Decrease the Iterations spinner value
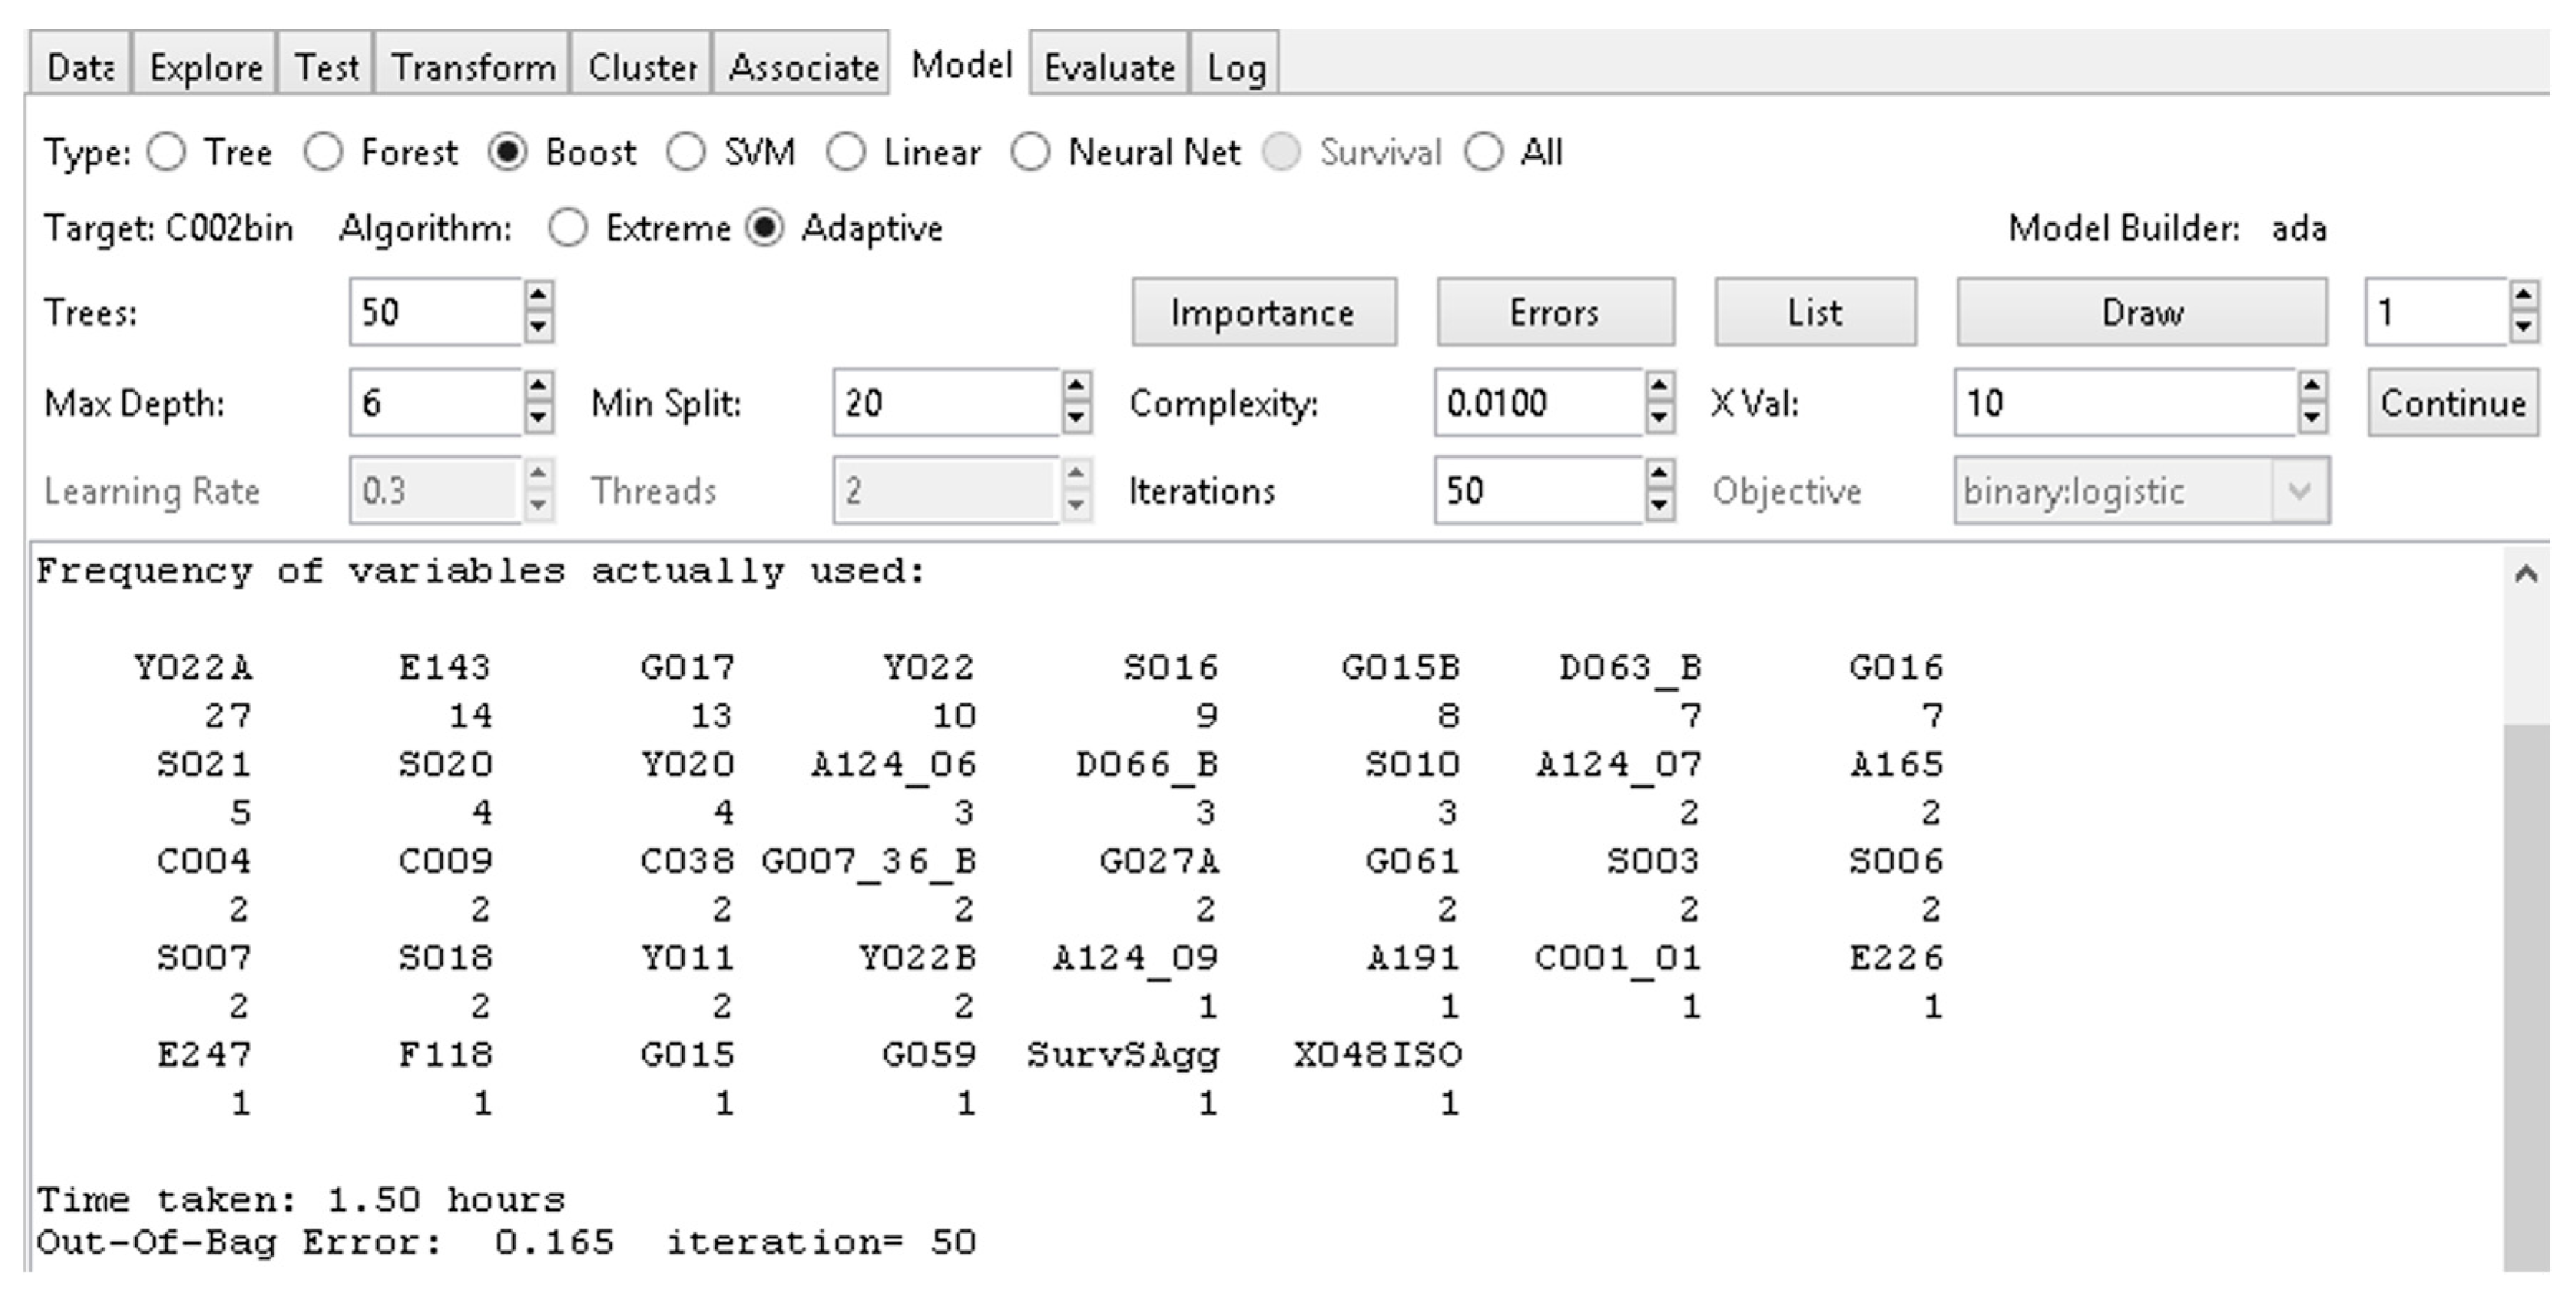2576x1301 pixels. [1659, 506]
